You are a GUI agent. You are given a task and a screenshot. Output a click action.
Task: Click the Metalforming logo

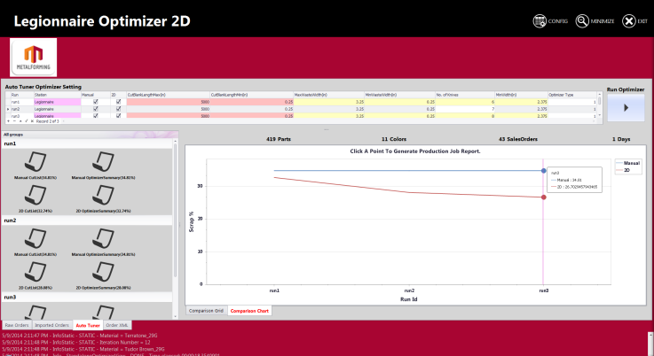(34, 58)
